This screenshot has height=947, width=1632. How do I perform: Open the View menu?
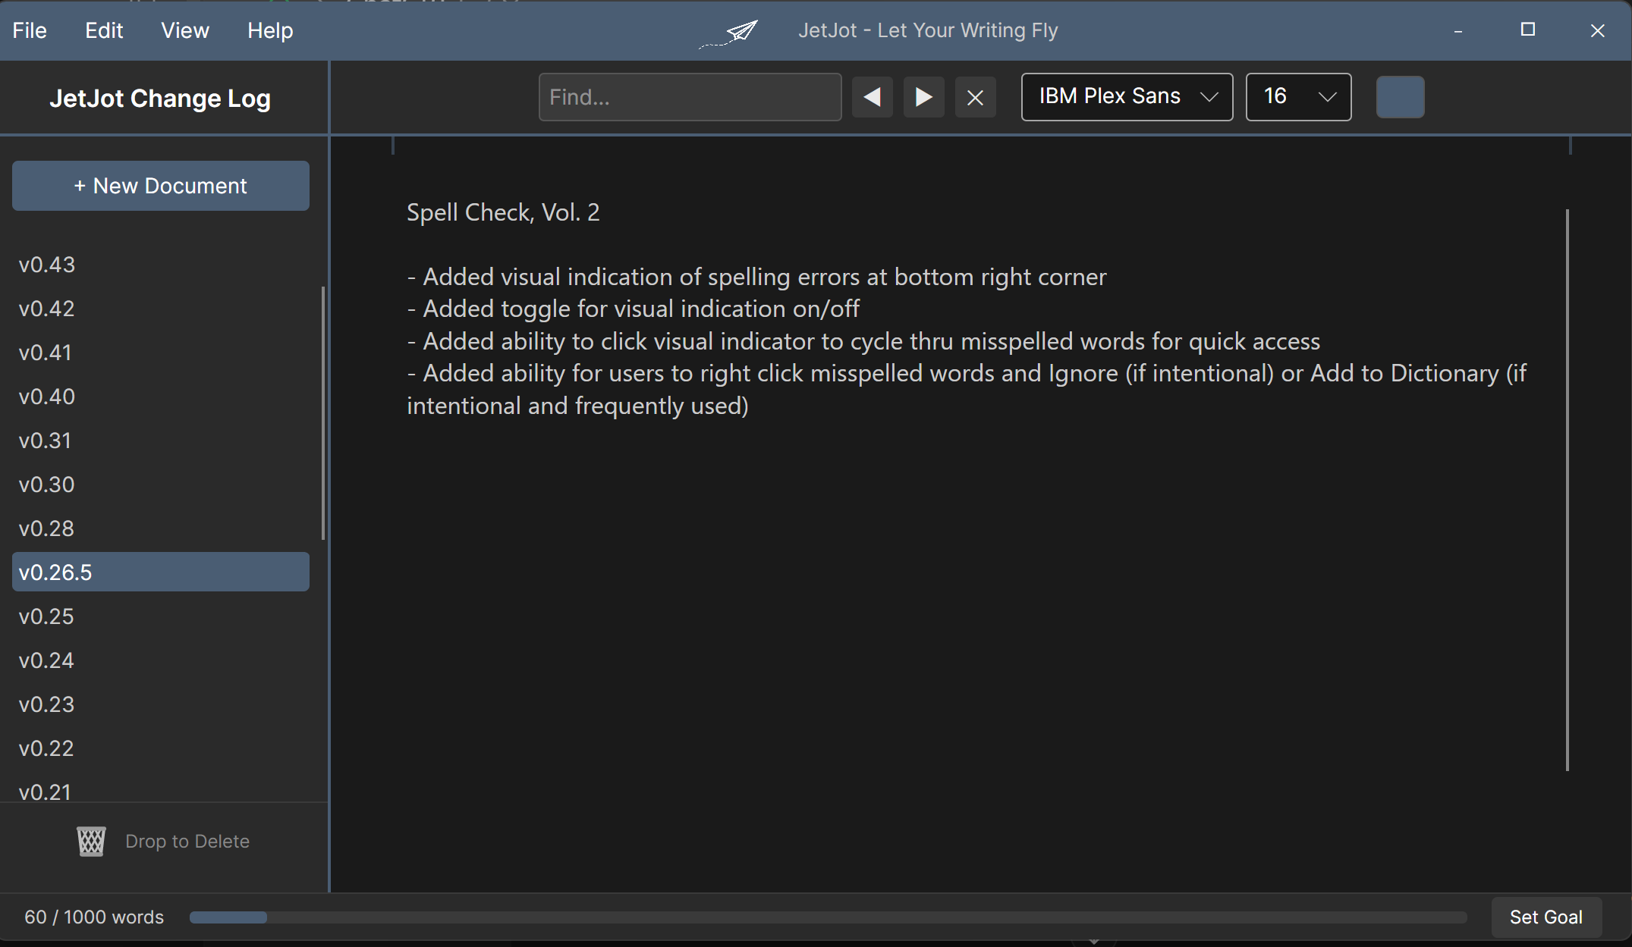pyautogui.click(x=184, y=30)
